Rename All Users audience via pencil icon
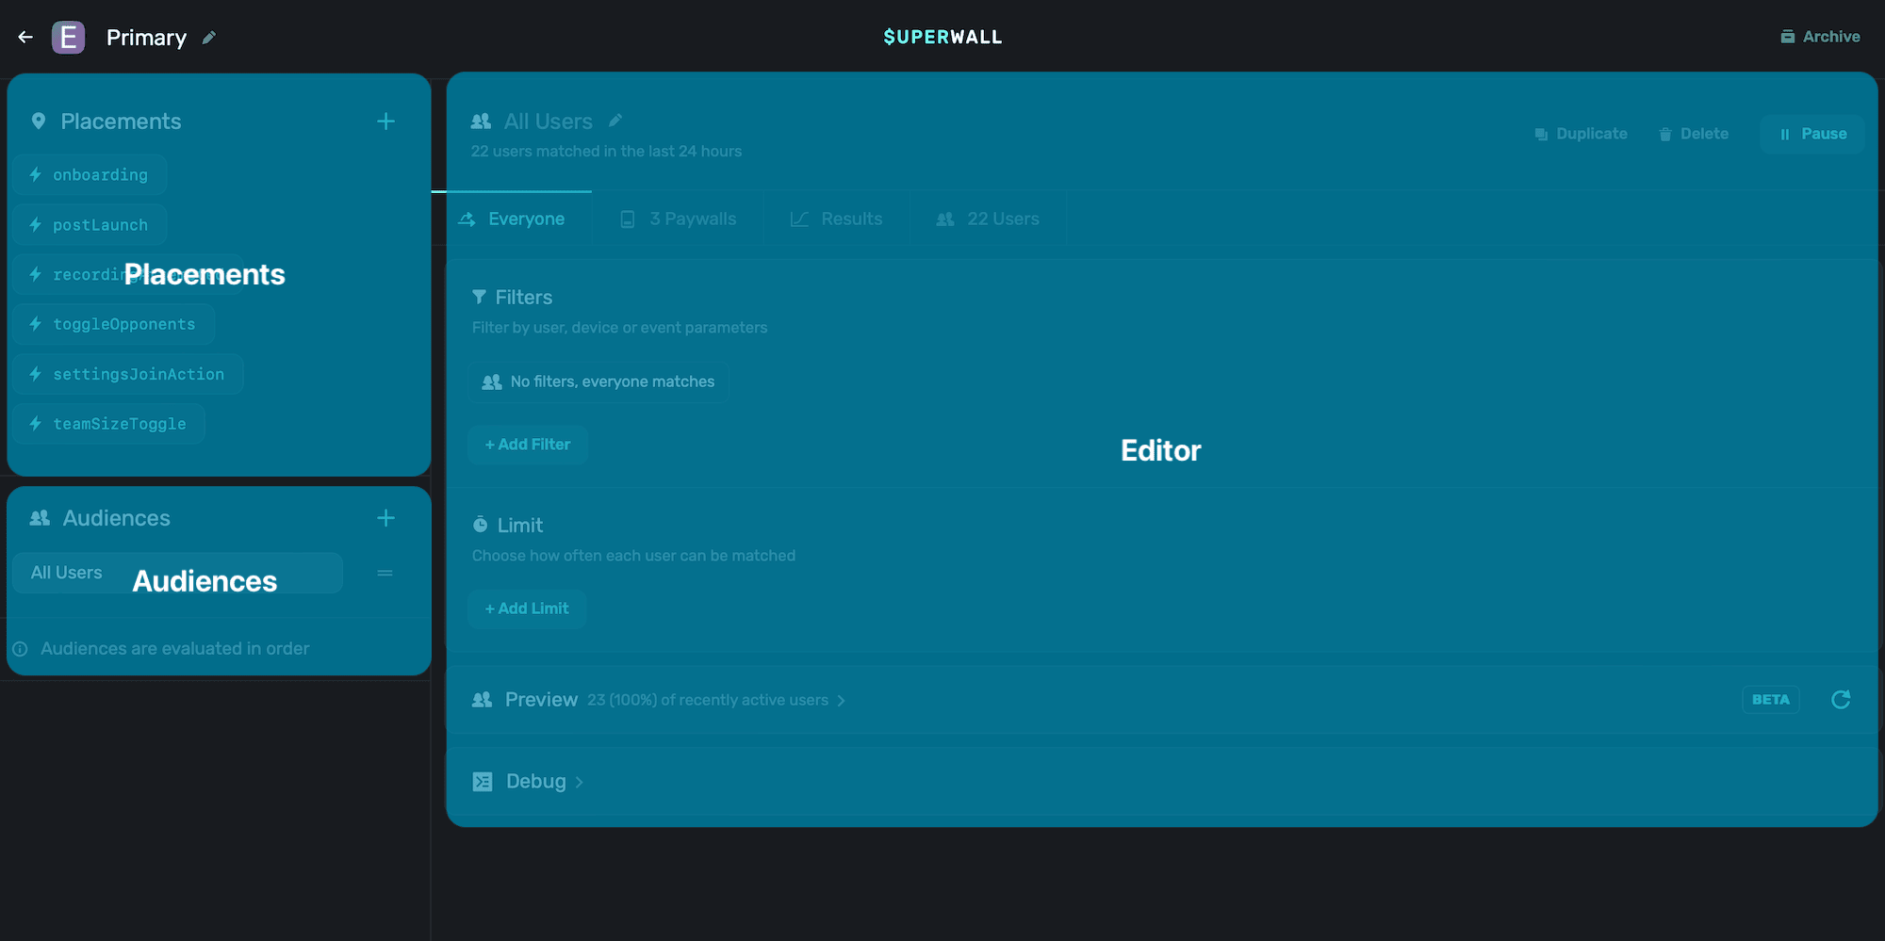This screenshot has height=941, width=1885. click(615, 121)
